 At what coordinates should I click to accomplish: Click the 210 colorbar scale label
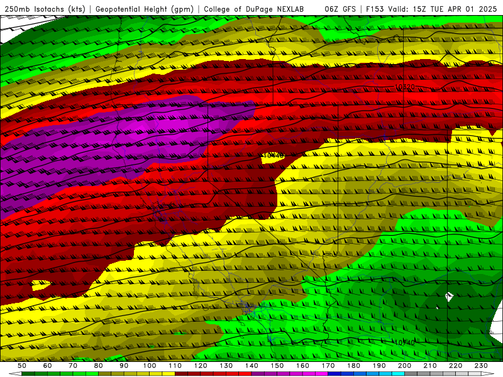(x=430, y=366)
